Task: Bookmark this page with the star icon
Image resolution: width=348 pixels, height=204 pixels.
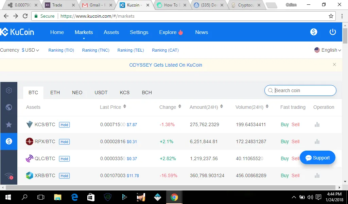Action: [331, 16]
